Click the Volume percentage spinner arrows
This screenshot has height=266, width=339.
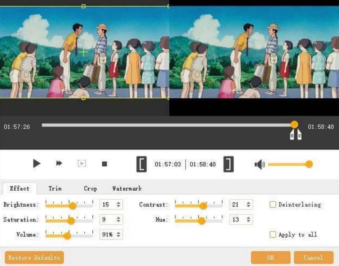point(118,235)
